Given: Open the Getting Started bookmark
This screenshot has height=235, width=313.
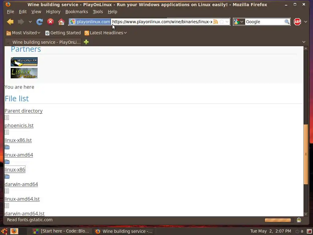Looking at the screenshot, I should [63, 33].
